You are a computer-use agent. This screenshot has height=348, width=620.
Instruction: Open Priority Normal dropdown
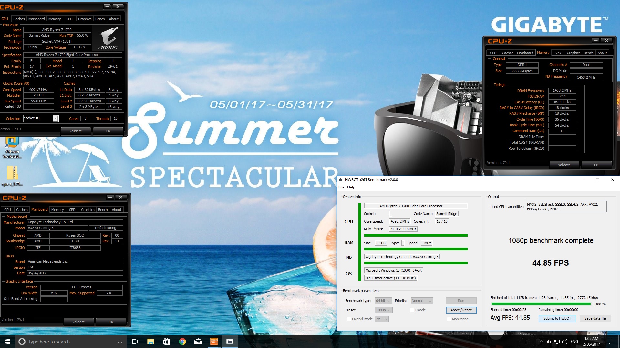[x=422, y=301]
